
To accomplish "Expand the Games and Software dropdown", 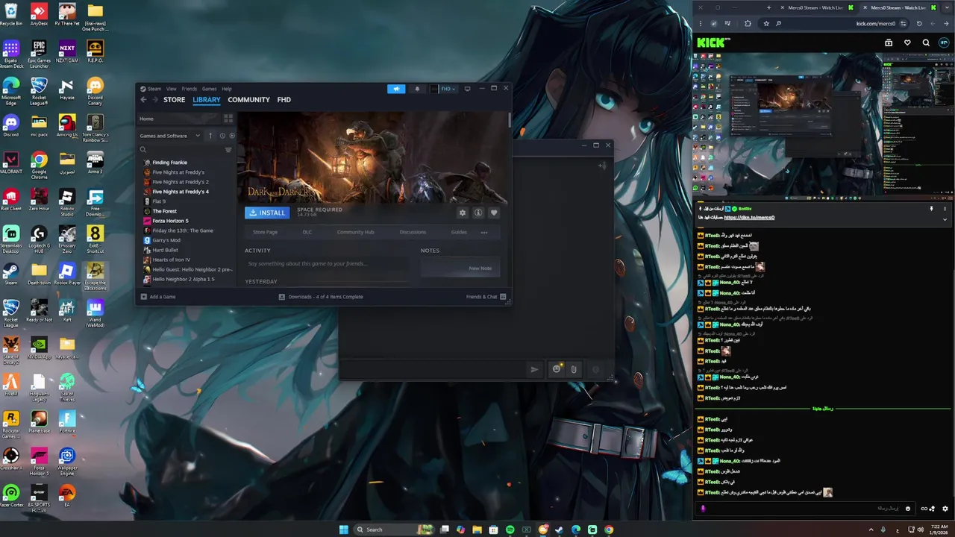I will 170,136.
